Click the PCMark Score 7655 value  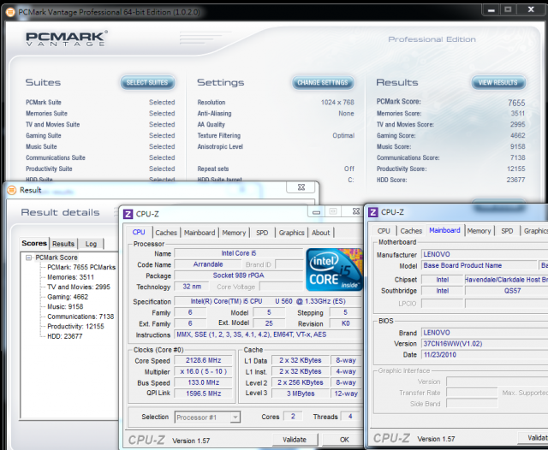pos(516,103)
